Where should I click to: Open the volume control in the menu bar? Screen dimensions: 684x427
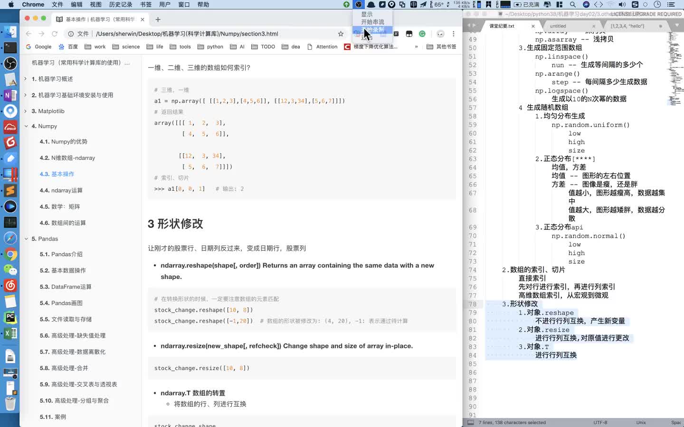coord(622,4)
